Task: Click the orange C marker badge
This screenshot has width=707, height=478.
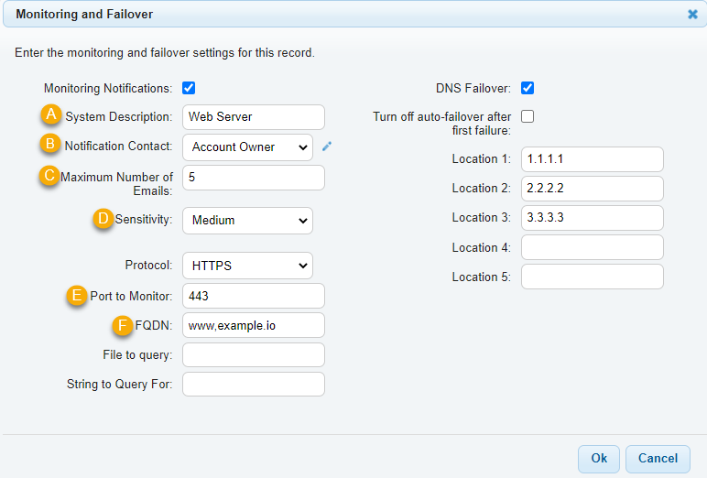Action: click(49, 176)
